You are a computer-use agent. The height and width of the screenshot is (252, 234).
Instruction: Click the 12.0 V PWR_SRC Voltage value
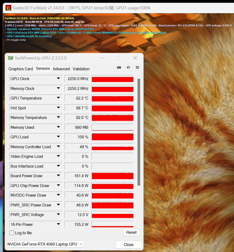[x=77, y=215]
